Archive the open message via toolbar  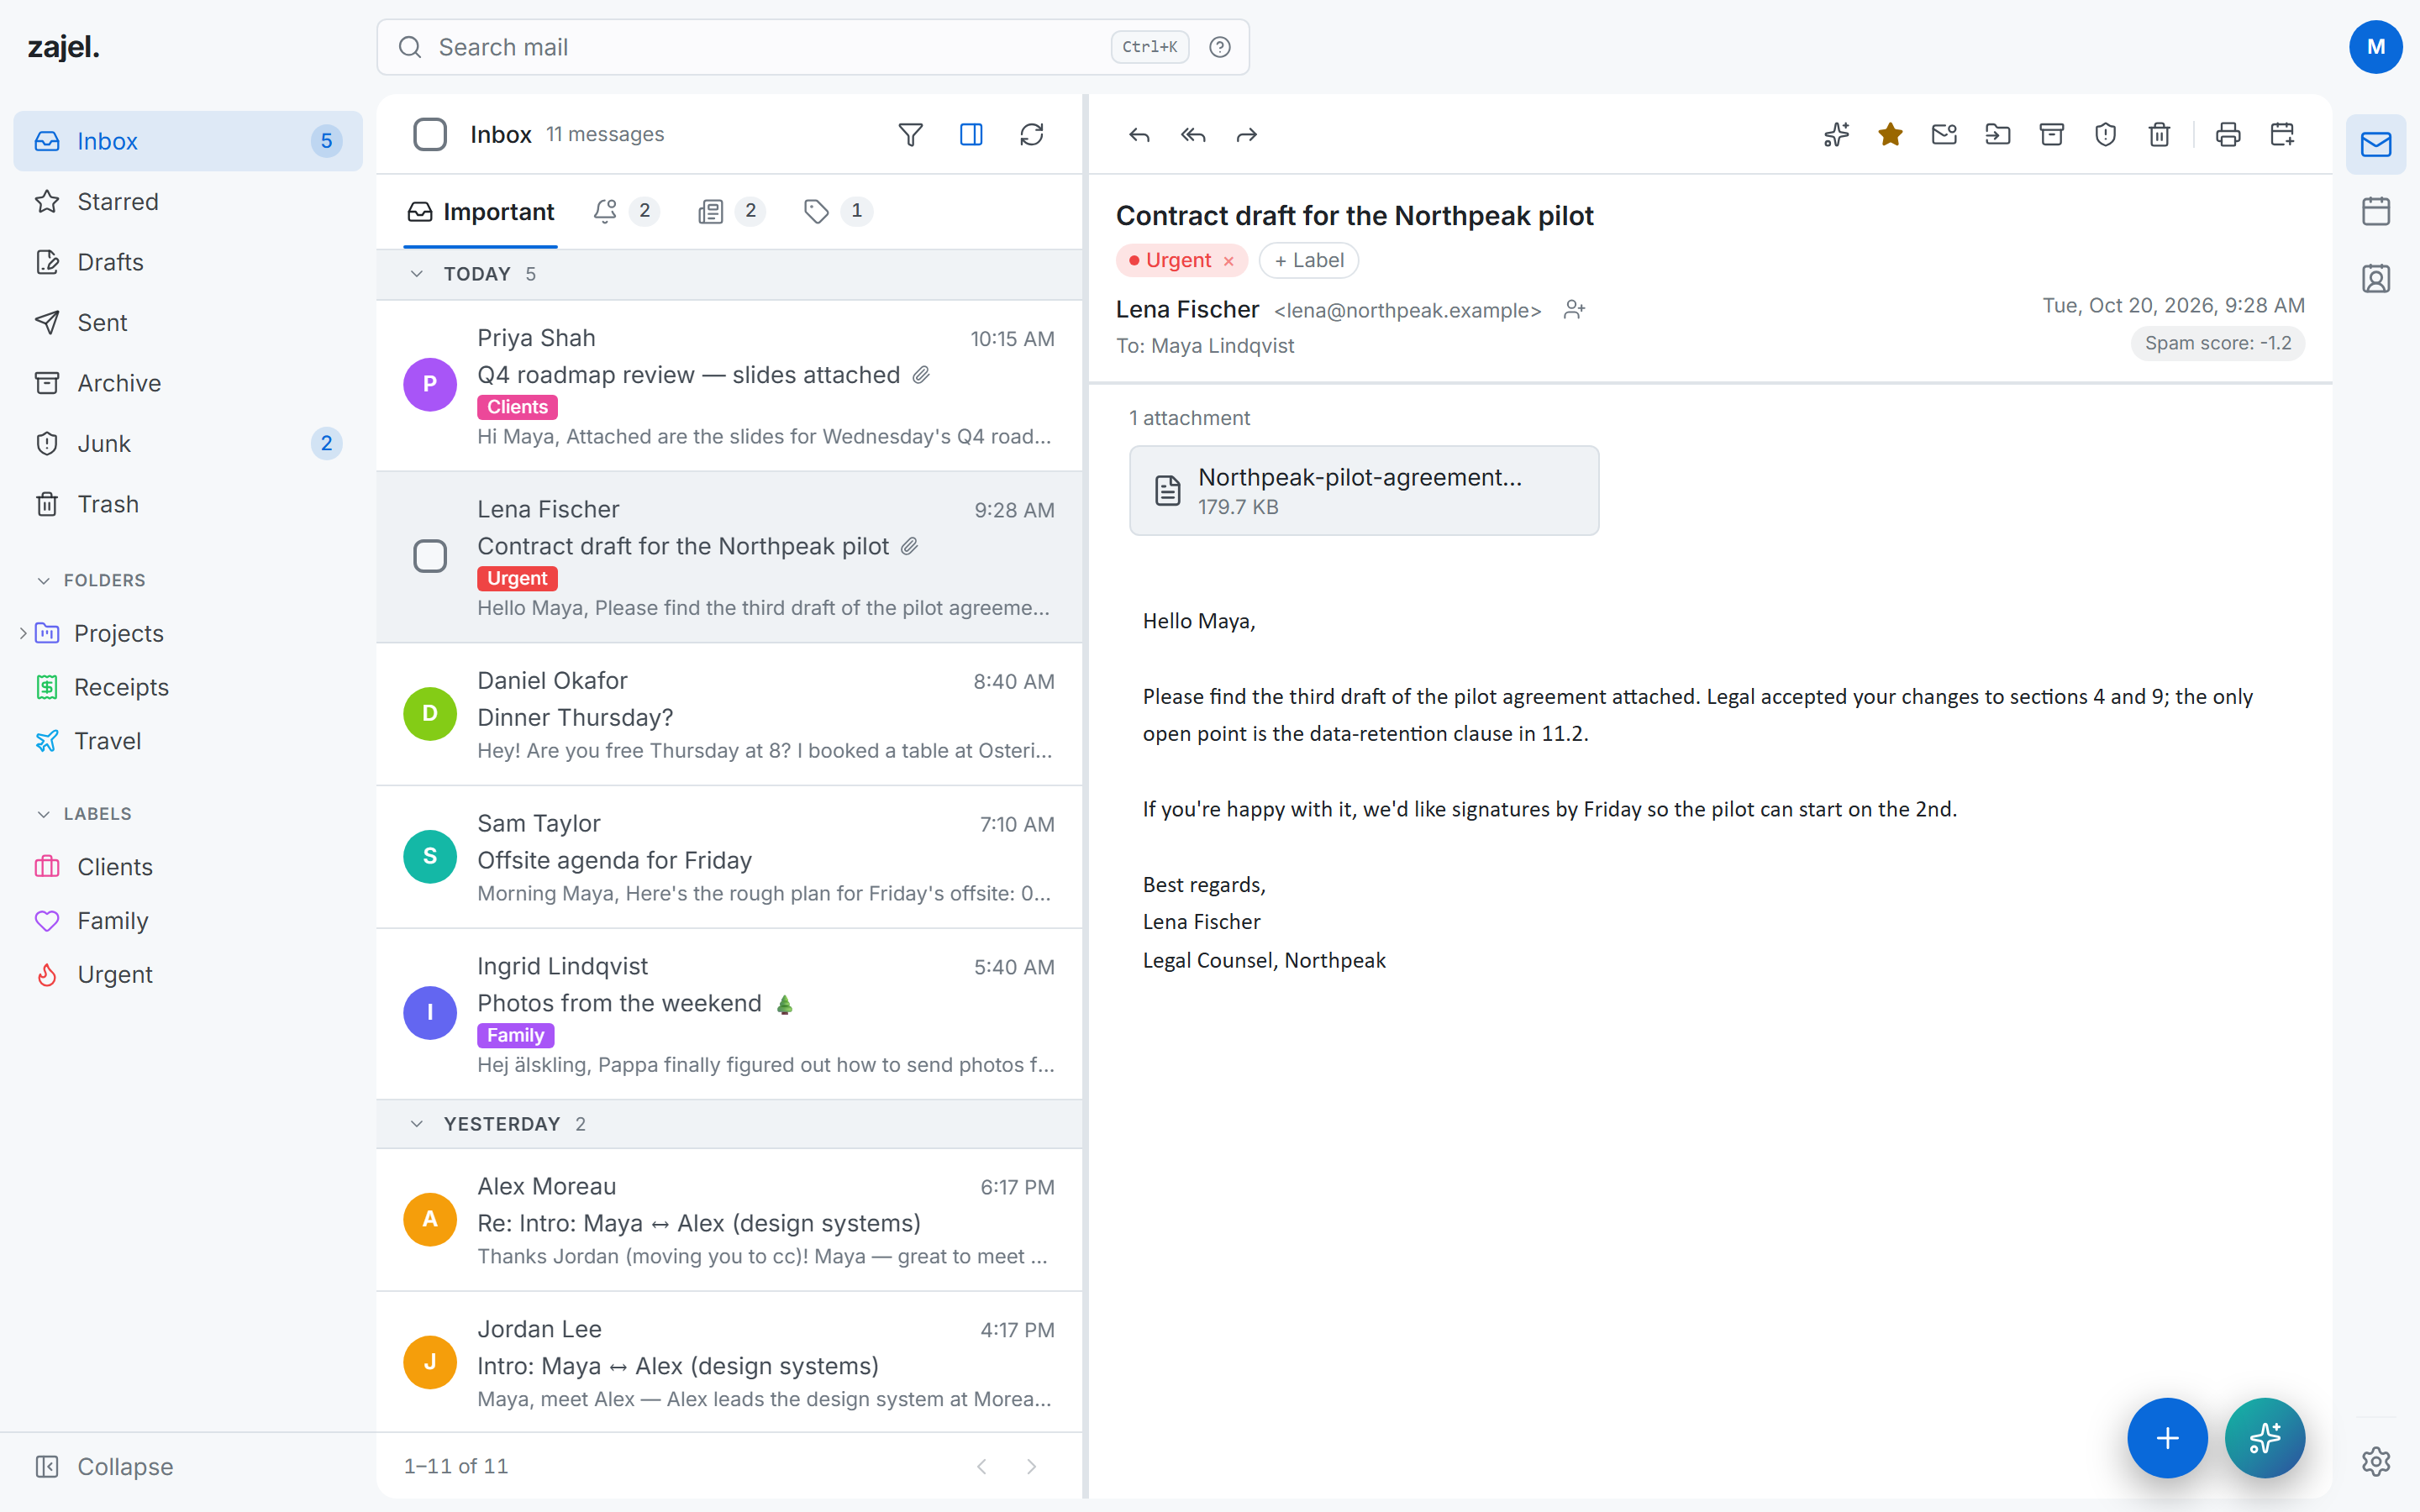pos(2052,134)
